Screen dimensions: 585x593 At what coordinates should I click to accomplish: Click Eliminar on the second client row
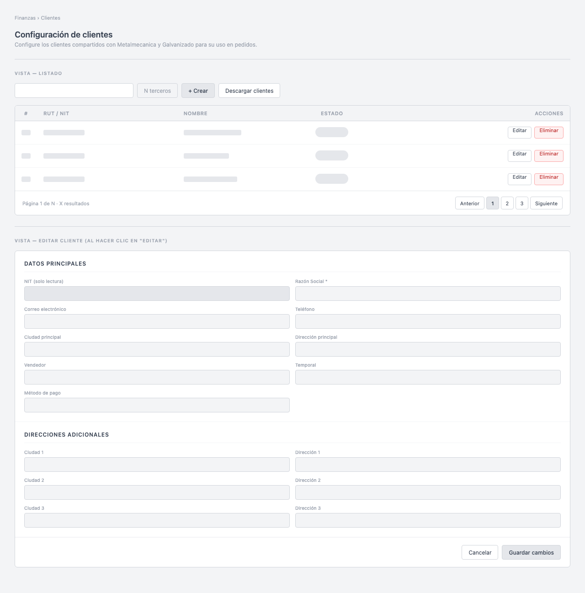pos(548,155)
